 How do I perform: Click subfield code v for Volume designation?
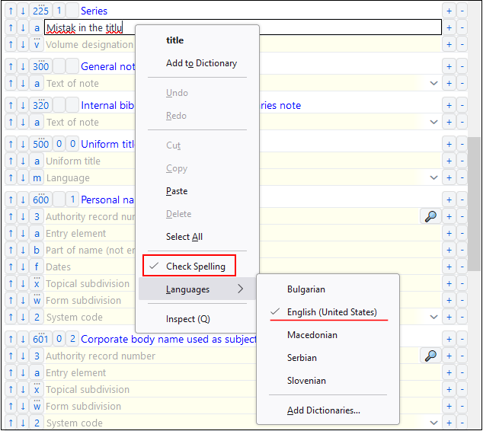[x=37, y=44]
